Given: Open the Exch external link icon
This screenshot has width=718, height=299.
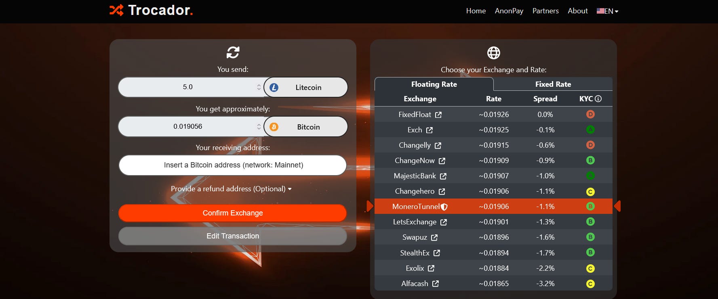Looking at the screenshot, I should 429,130.
